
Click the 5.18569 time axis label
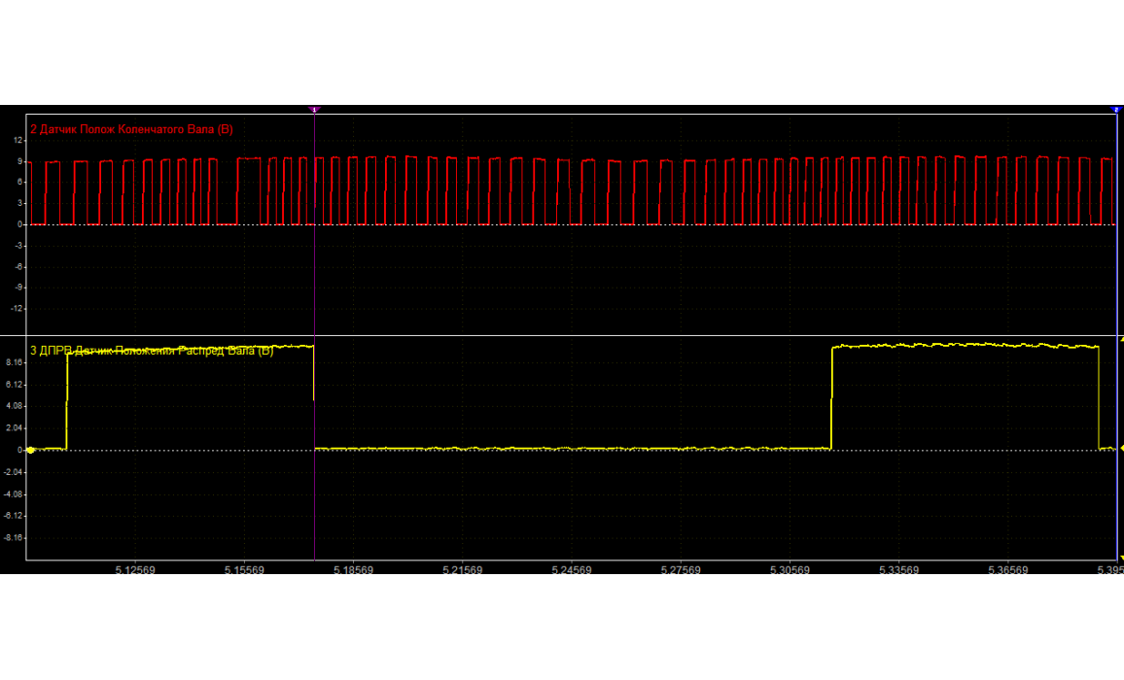pos(354,570)
